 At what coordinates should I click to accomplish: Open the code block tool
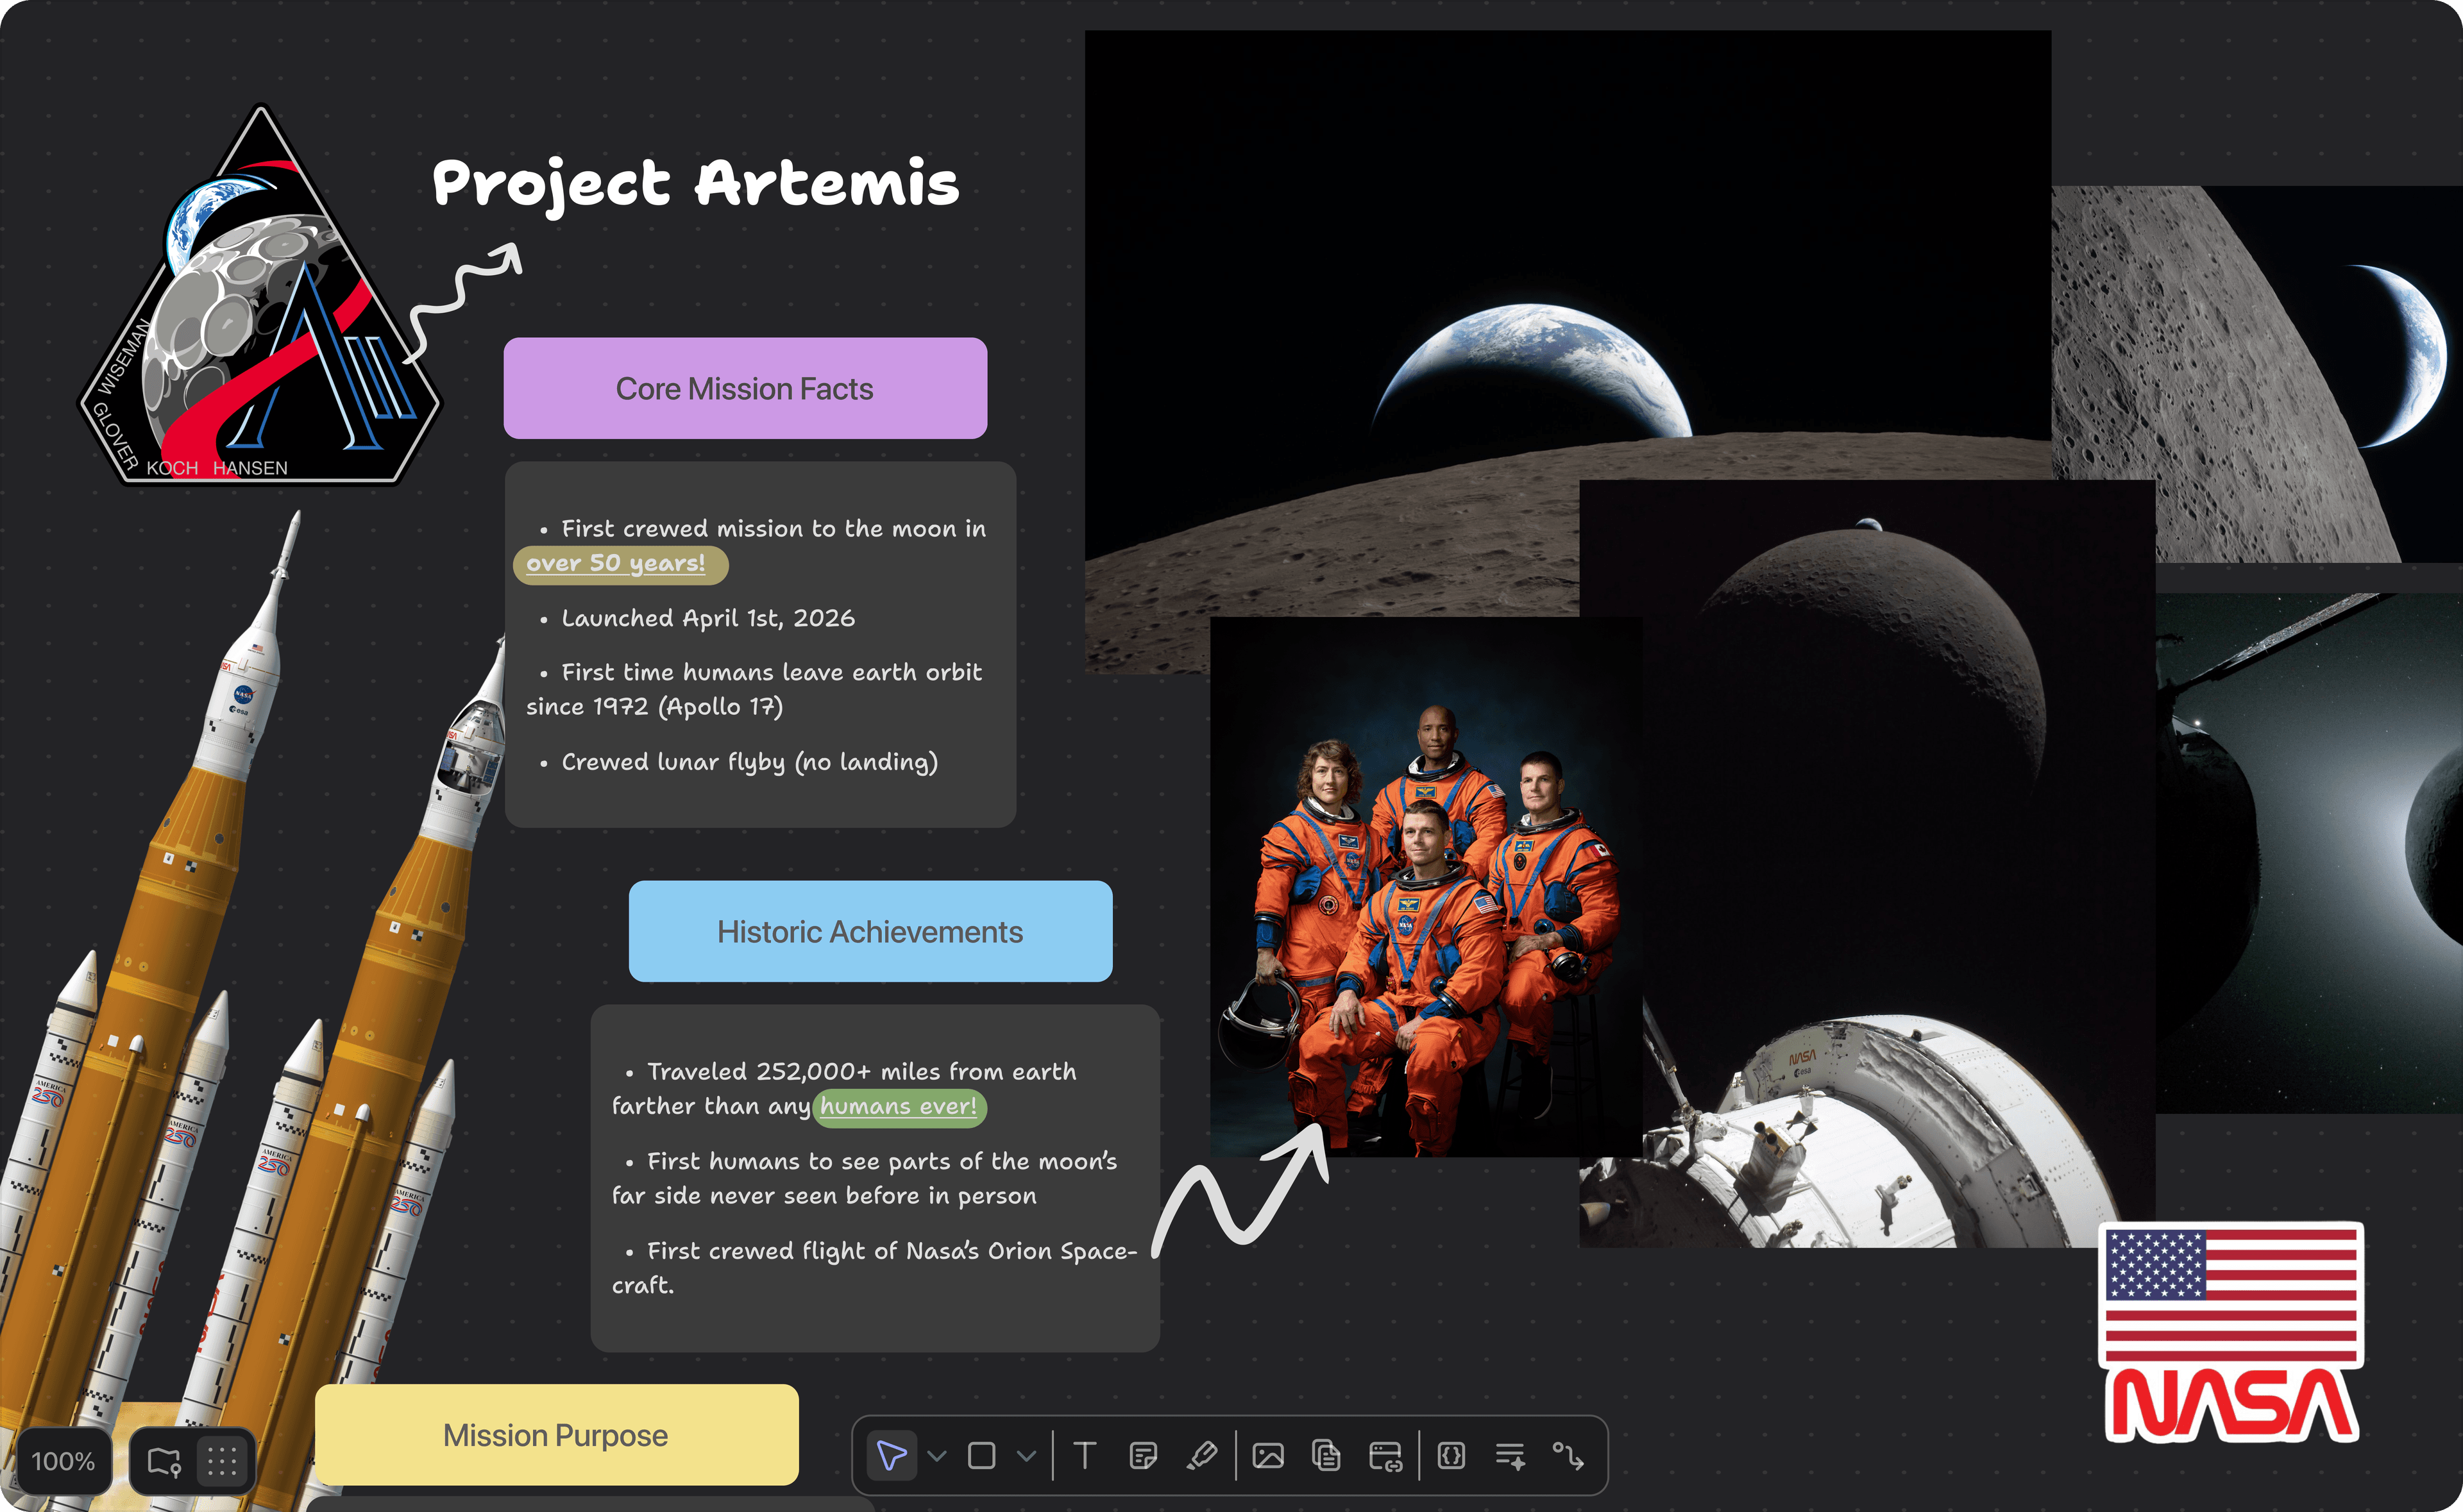click(x=1452, y=1457)
